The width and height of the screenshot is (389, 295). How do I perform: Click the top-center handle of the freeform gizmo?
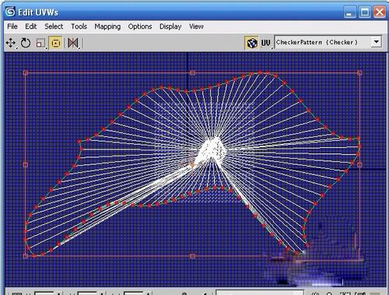point(192,73)
